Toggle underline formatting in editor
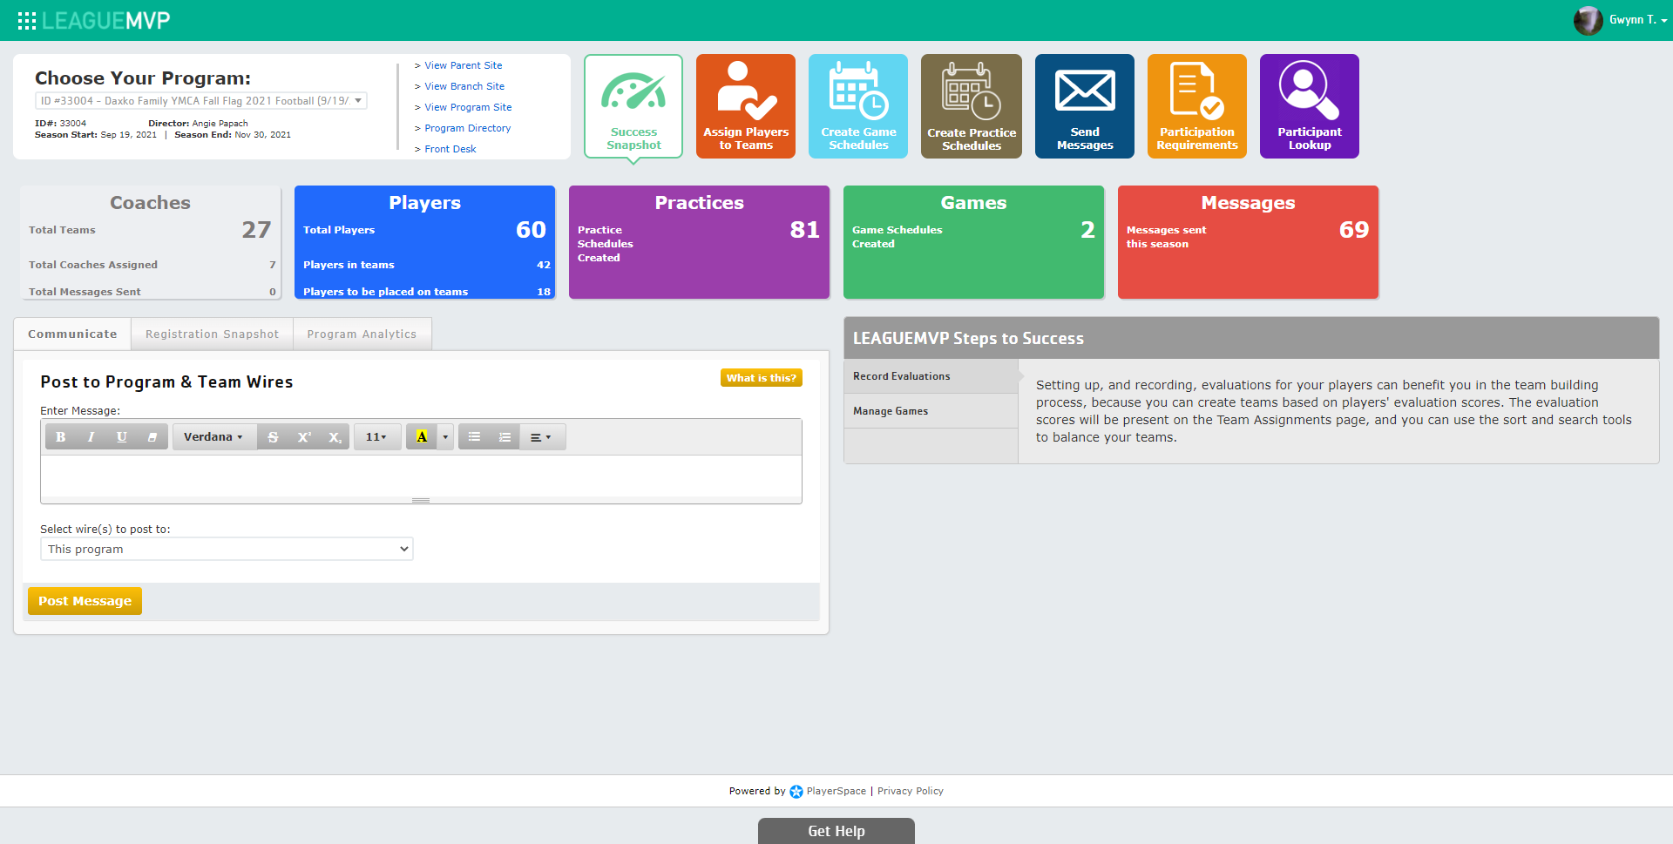 tap(121, 437)
